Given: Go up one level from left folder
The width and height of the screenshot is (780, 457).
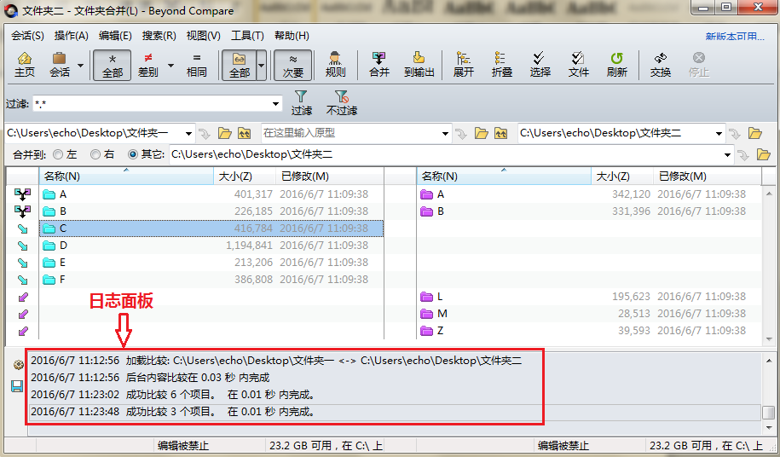Looking at the screenshot, I should point(245,133).
